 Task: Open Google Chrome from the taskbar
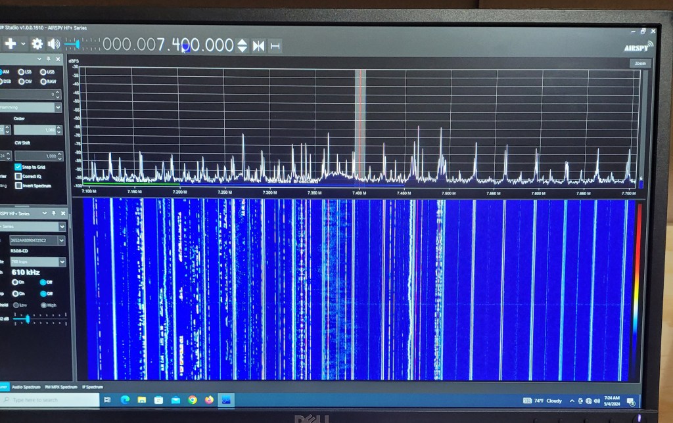point(192,399)
